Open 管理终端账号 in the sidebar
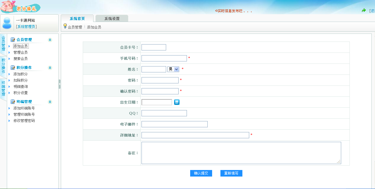375x189 pixels. click(x=24, y=115)
